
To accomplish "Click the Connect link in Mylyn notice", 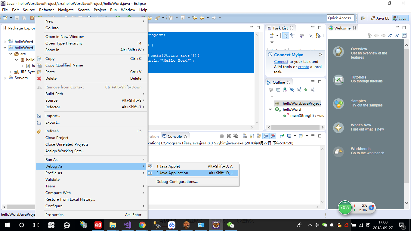I will point(281,62).
